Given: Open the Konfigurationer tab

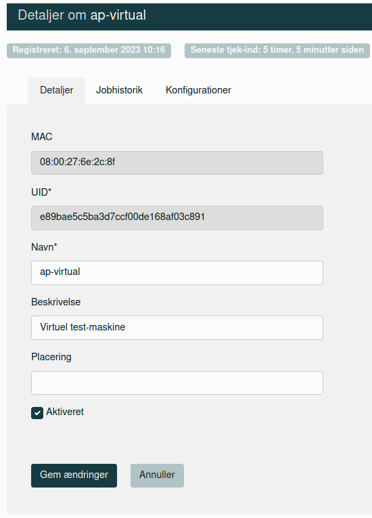Looking at the screenshot, I should [198, 90].
